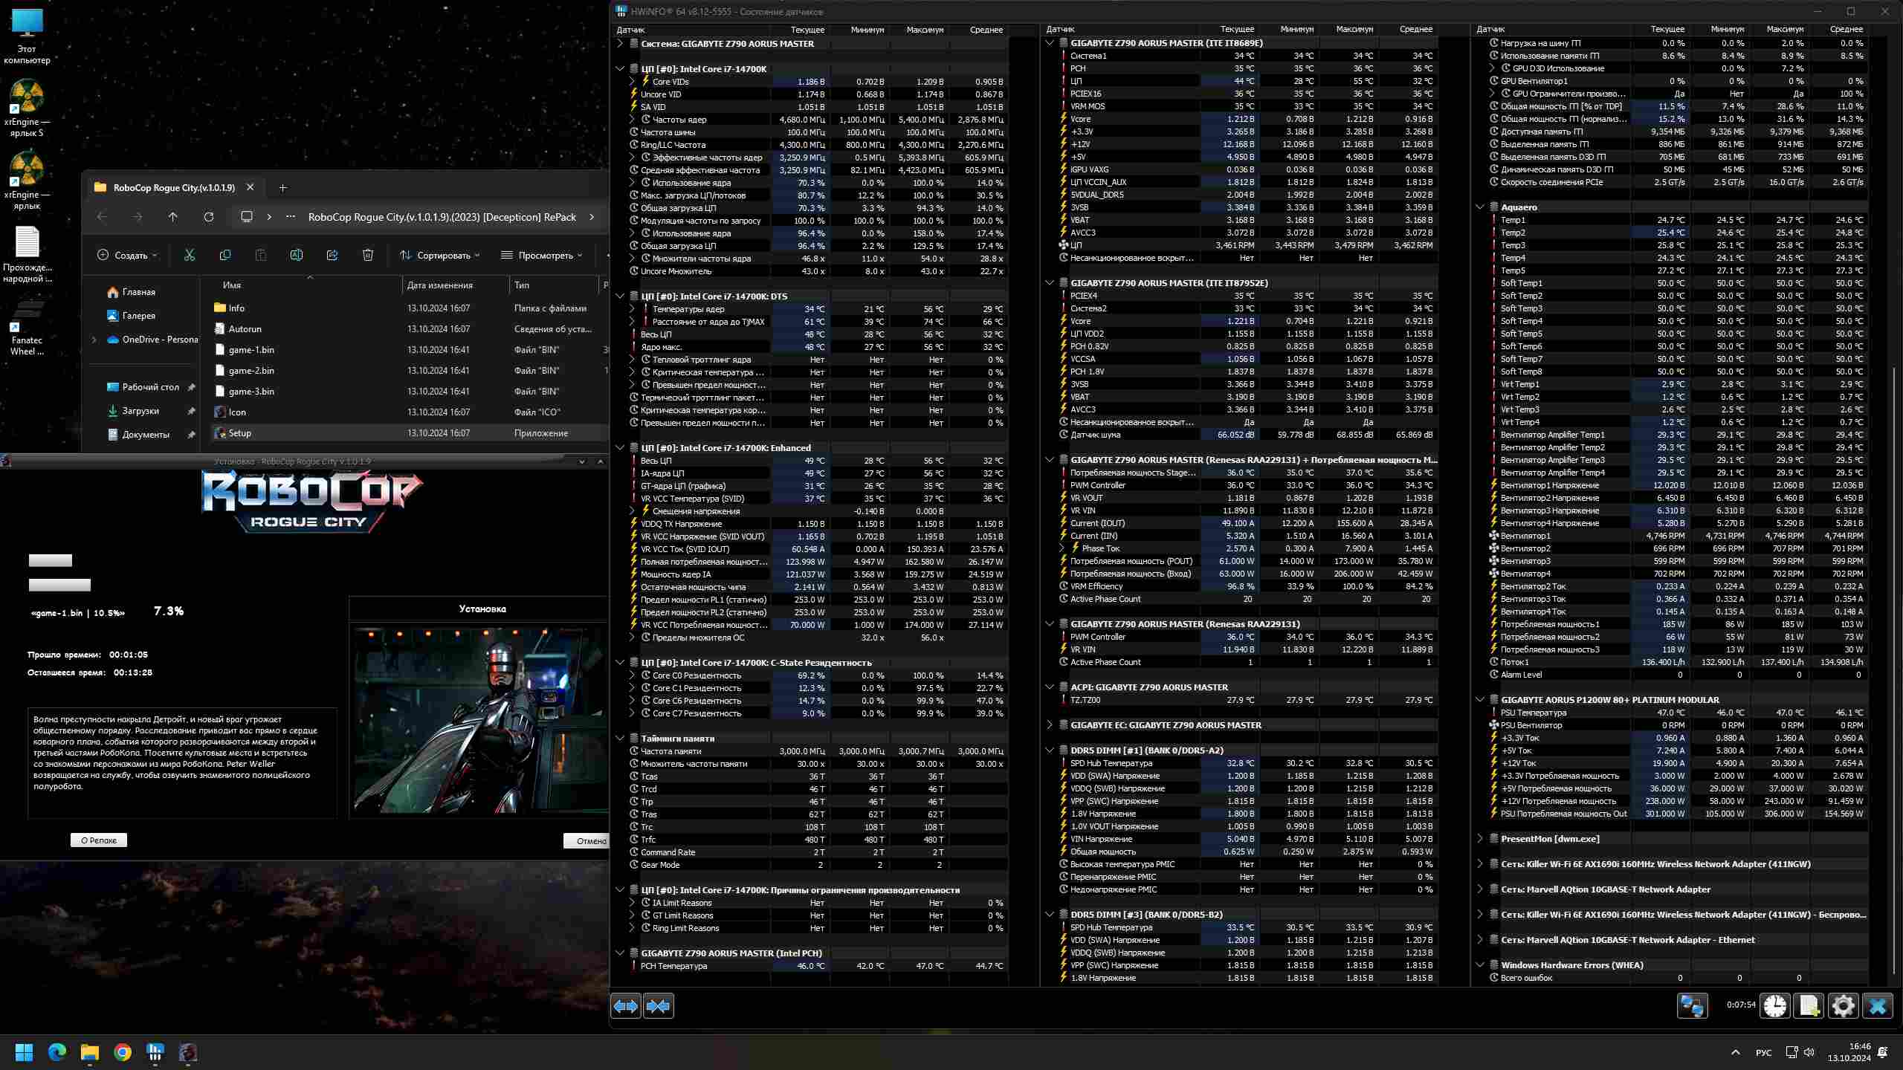Click HWiNFO expand columns arrows button

point(625,1006)
